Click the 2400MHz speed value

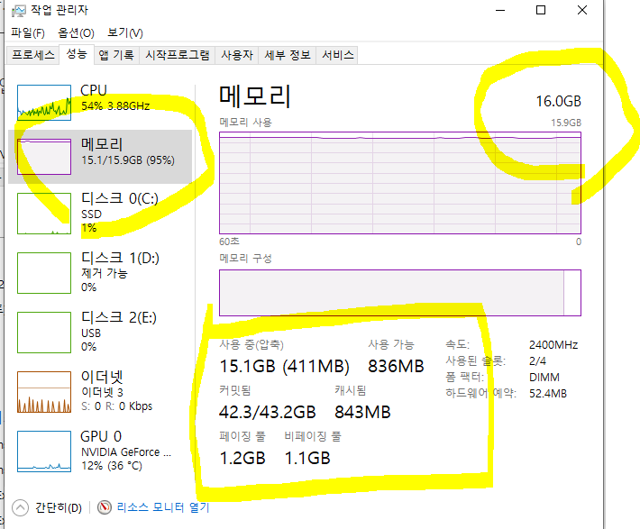[x=553, y=345]
